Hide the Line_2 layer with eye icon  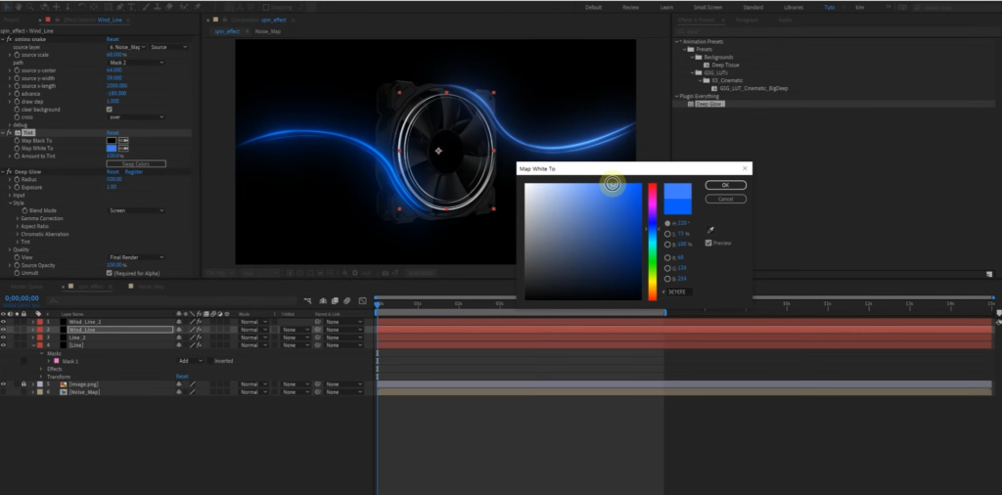[x=4, y=337]
